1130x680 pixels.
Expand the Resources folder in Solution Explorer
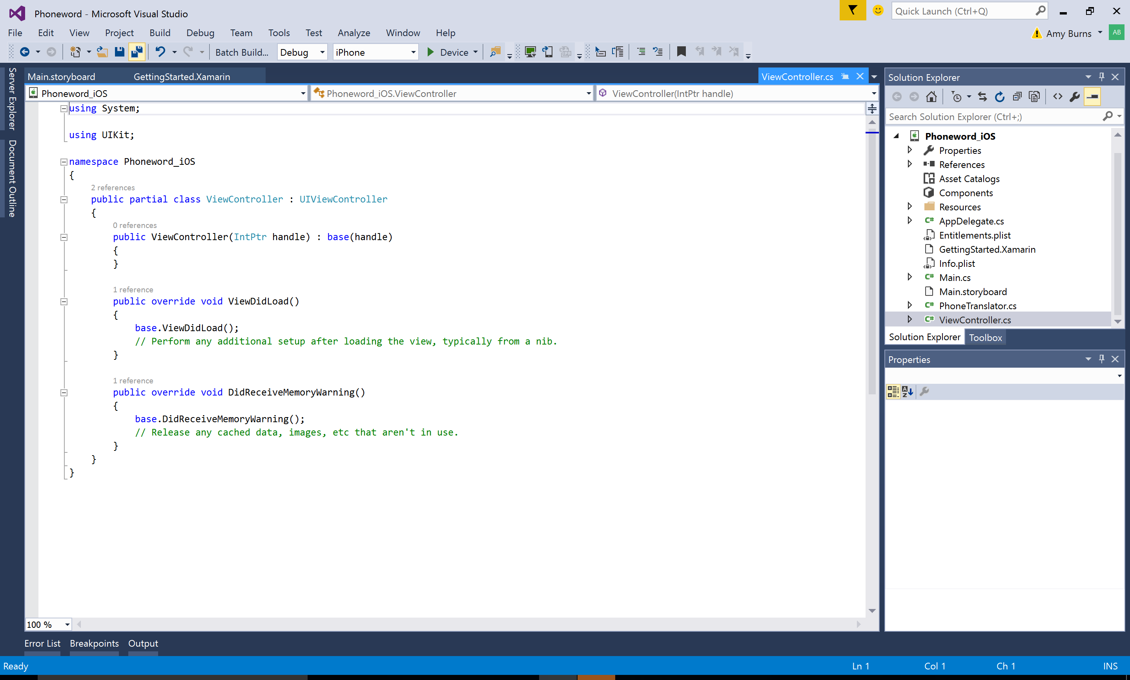(912, 206)
